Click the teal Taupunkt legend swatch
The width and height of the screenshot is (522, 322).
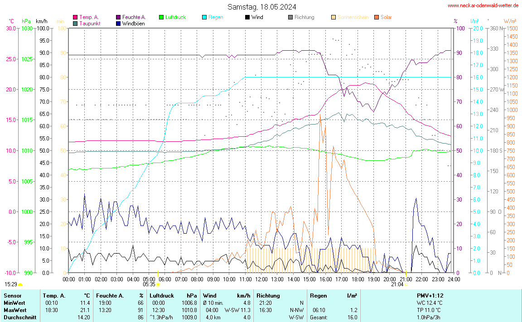[75, 23]
